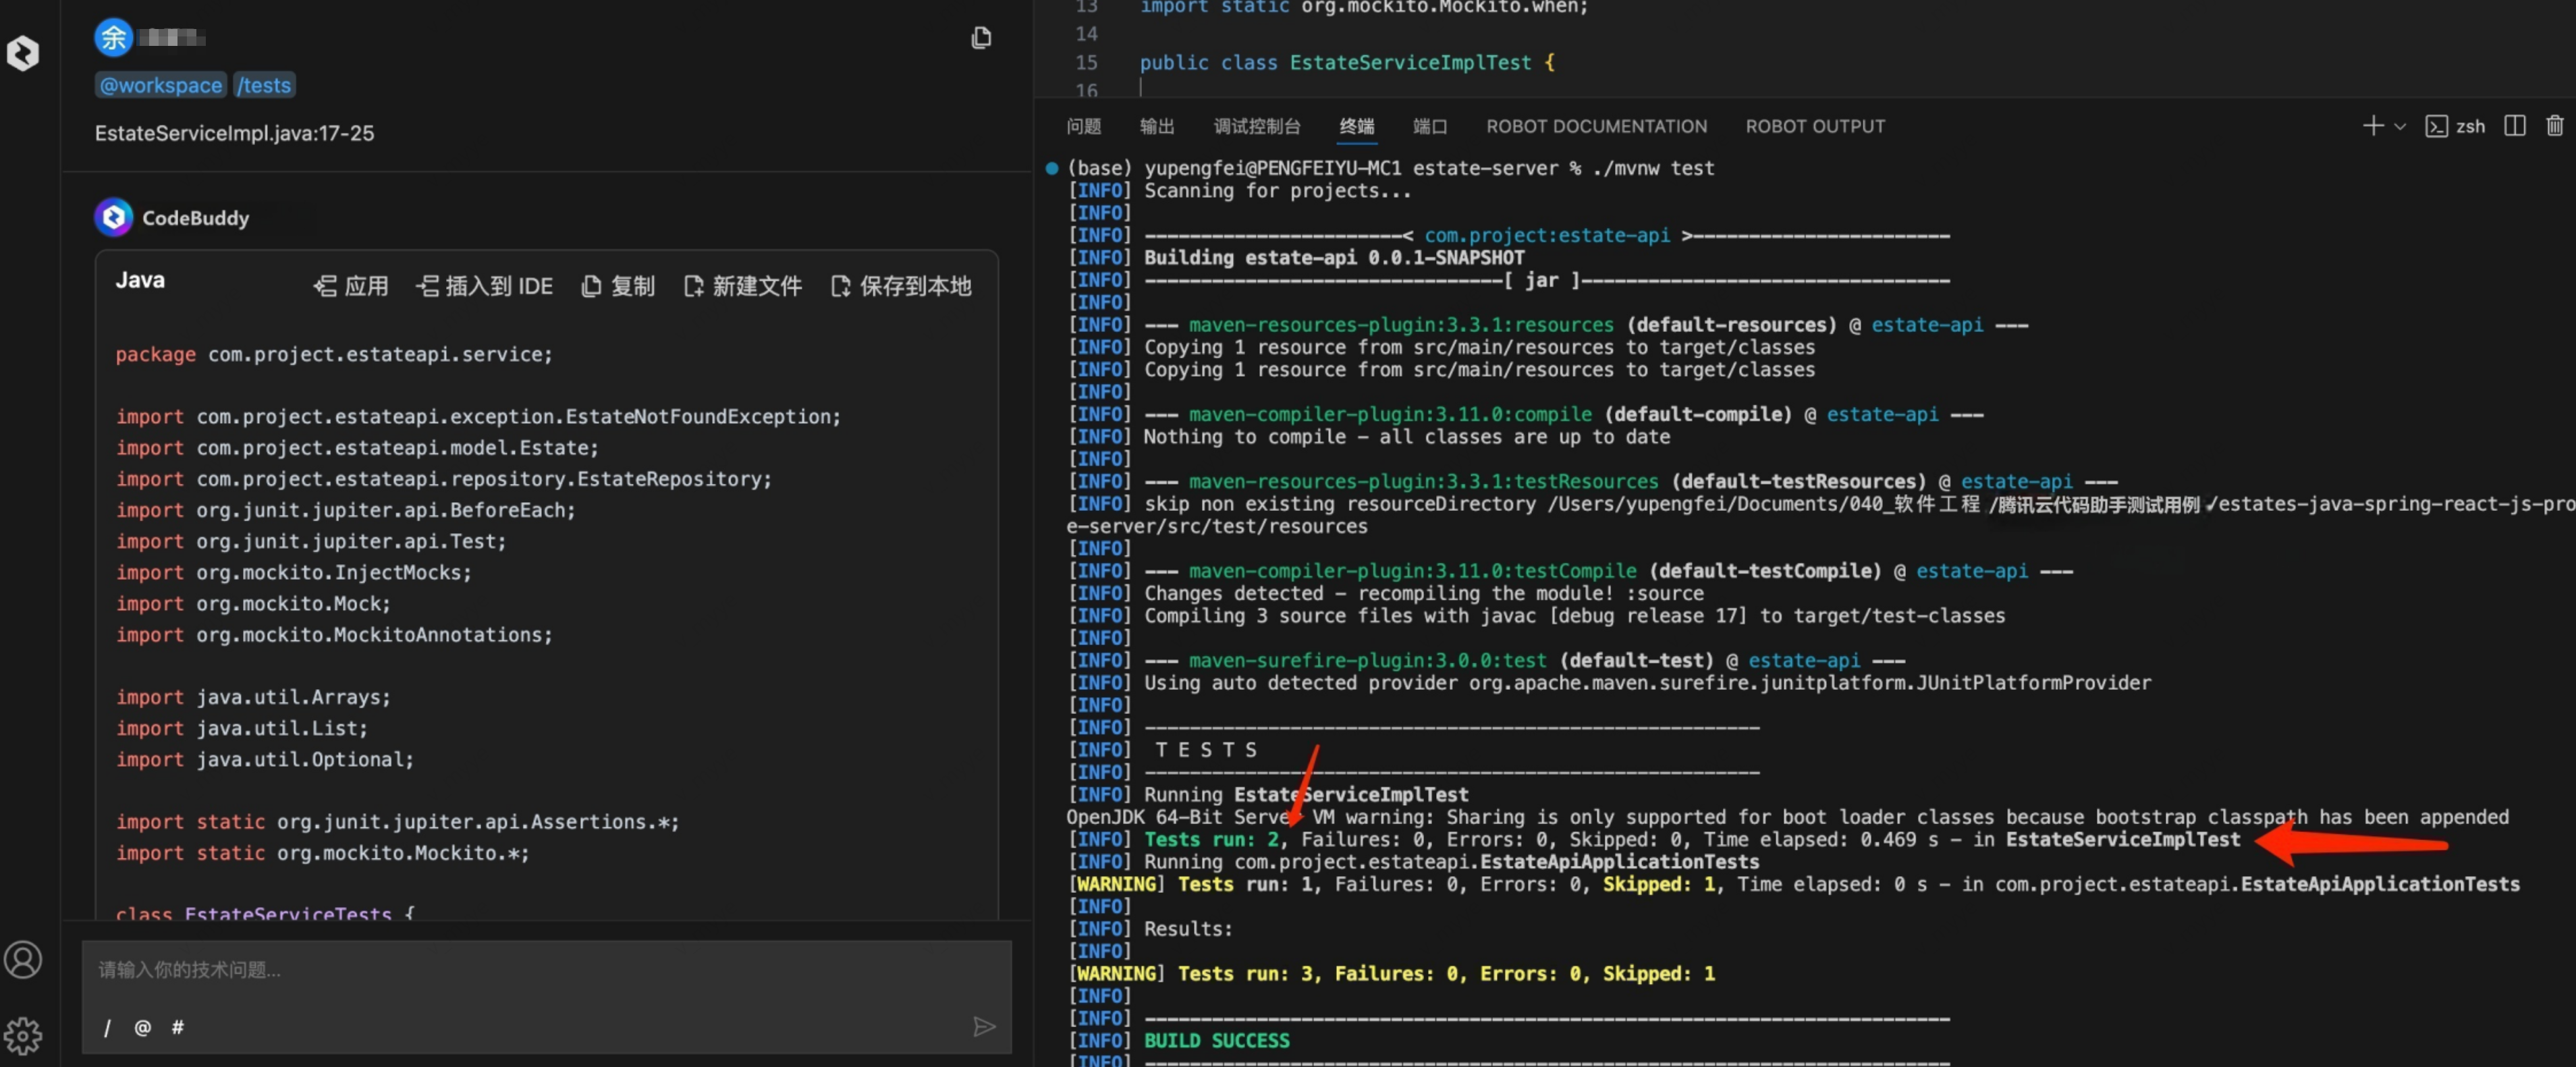Click the 复制 copy code button
Image resolution: width=2576 pixels, height=1067 pixels.
(618, 286)
